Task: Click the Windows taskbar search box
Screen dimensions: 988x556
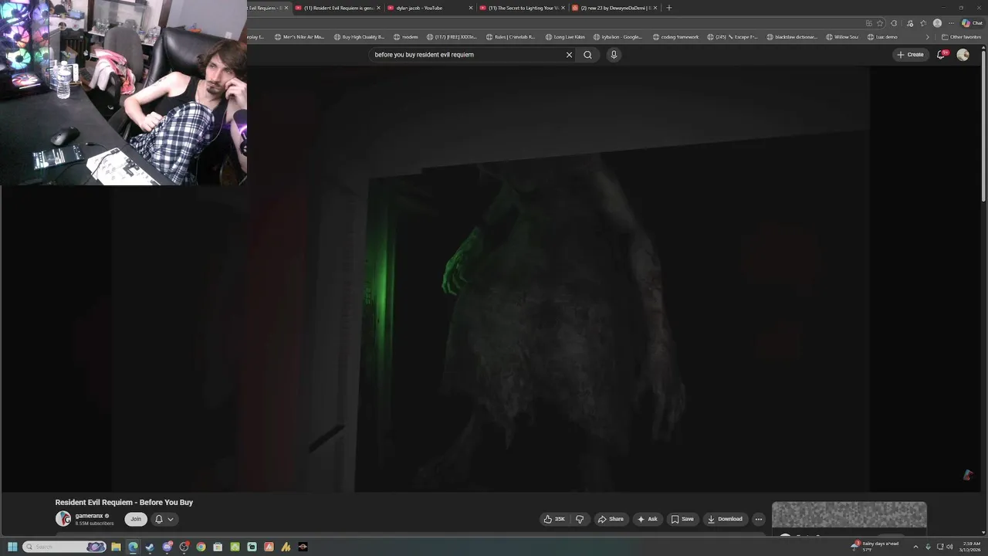Action: coord(63,547)
